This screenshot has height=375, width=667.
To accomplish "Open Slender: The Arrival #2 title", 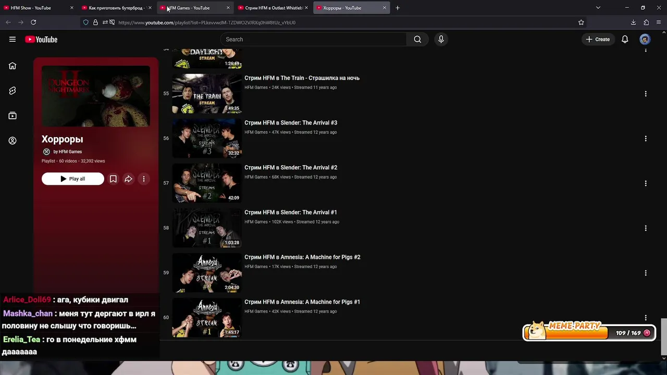I will [x=291, y=168].
